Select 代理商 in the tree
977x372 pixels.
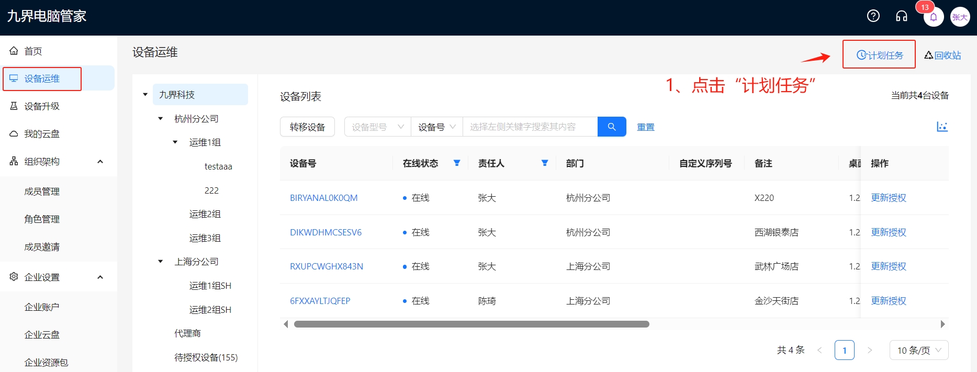(x=187, y=333)
